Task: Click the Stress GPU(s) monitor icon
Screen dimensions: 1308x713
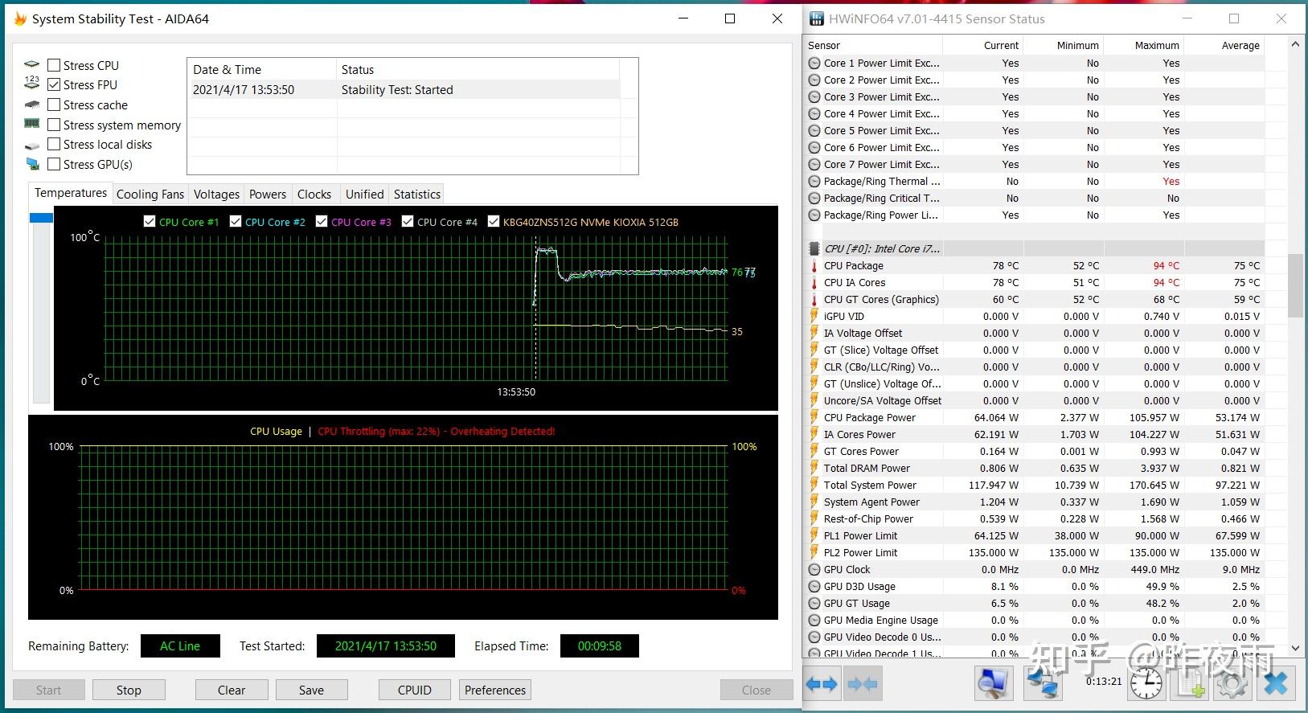Action: coord(32,164)
